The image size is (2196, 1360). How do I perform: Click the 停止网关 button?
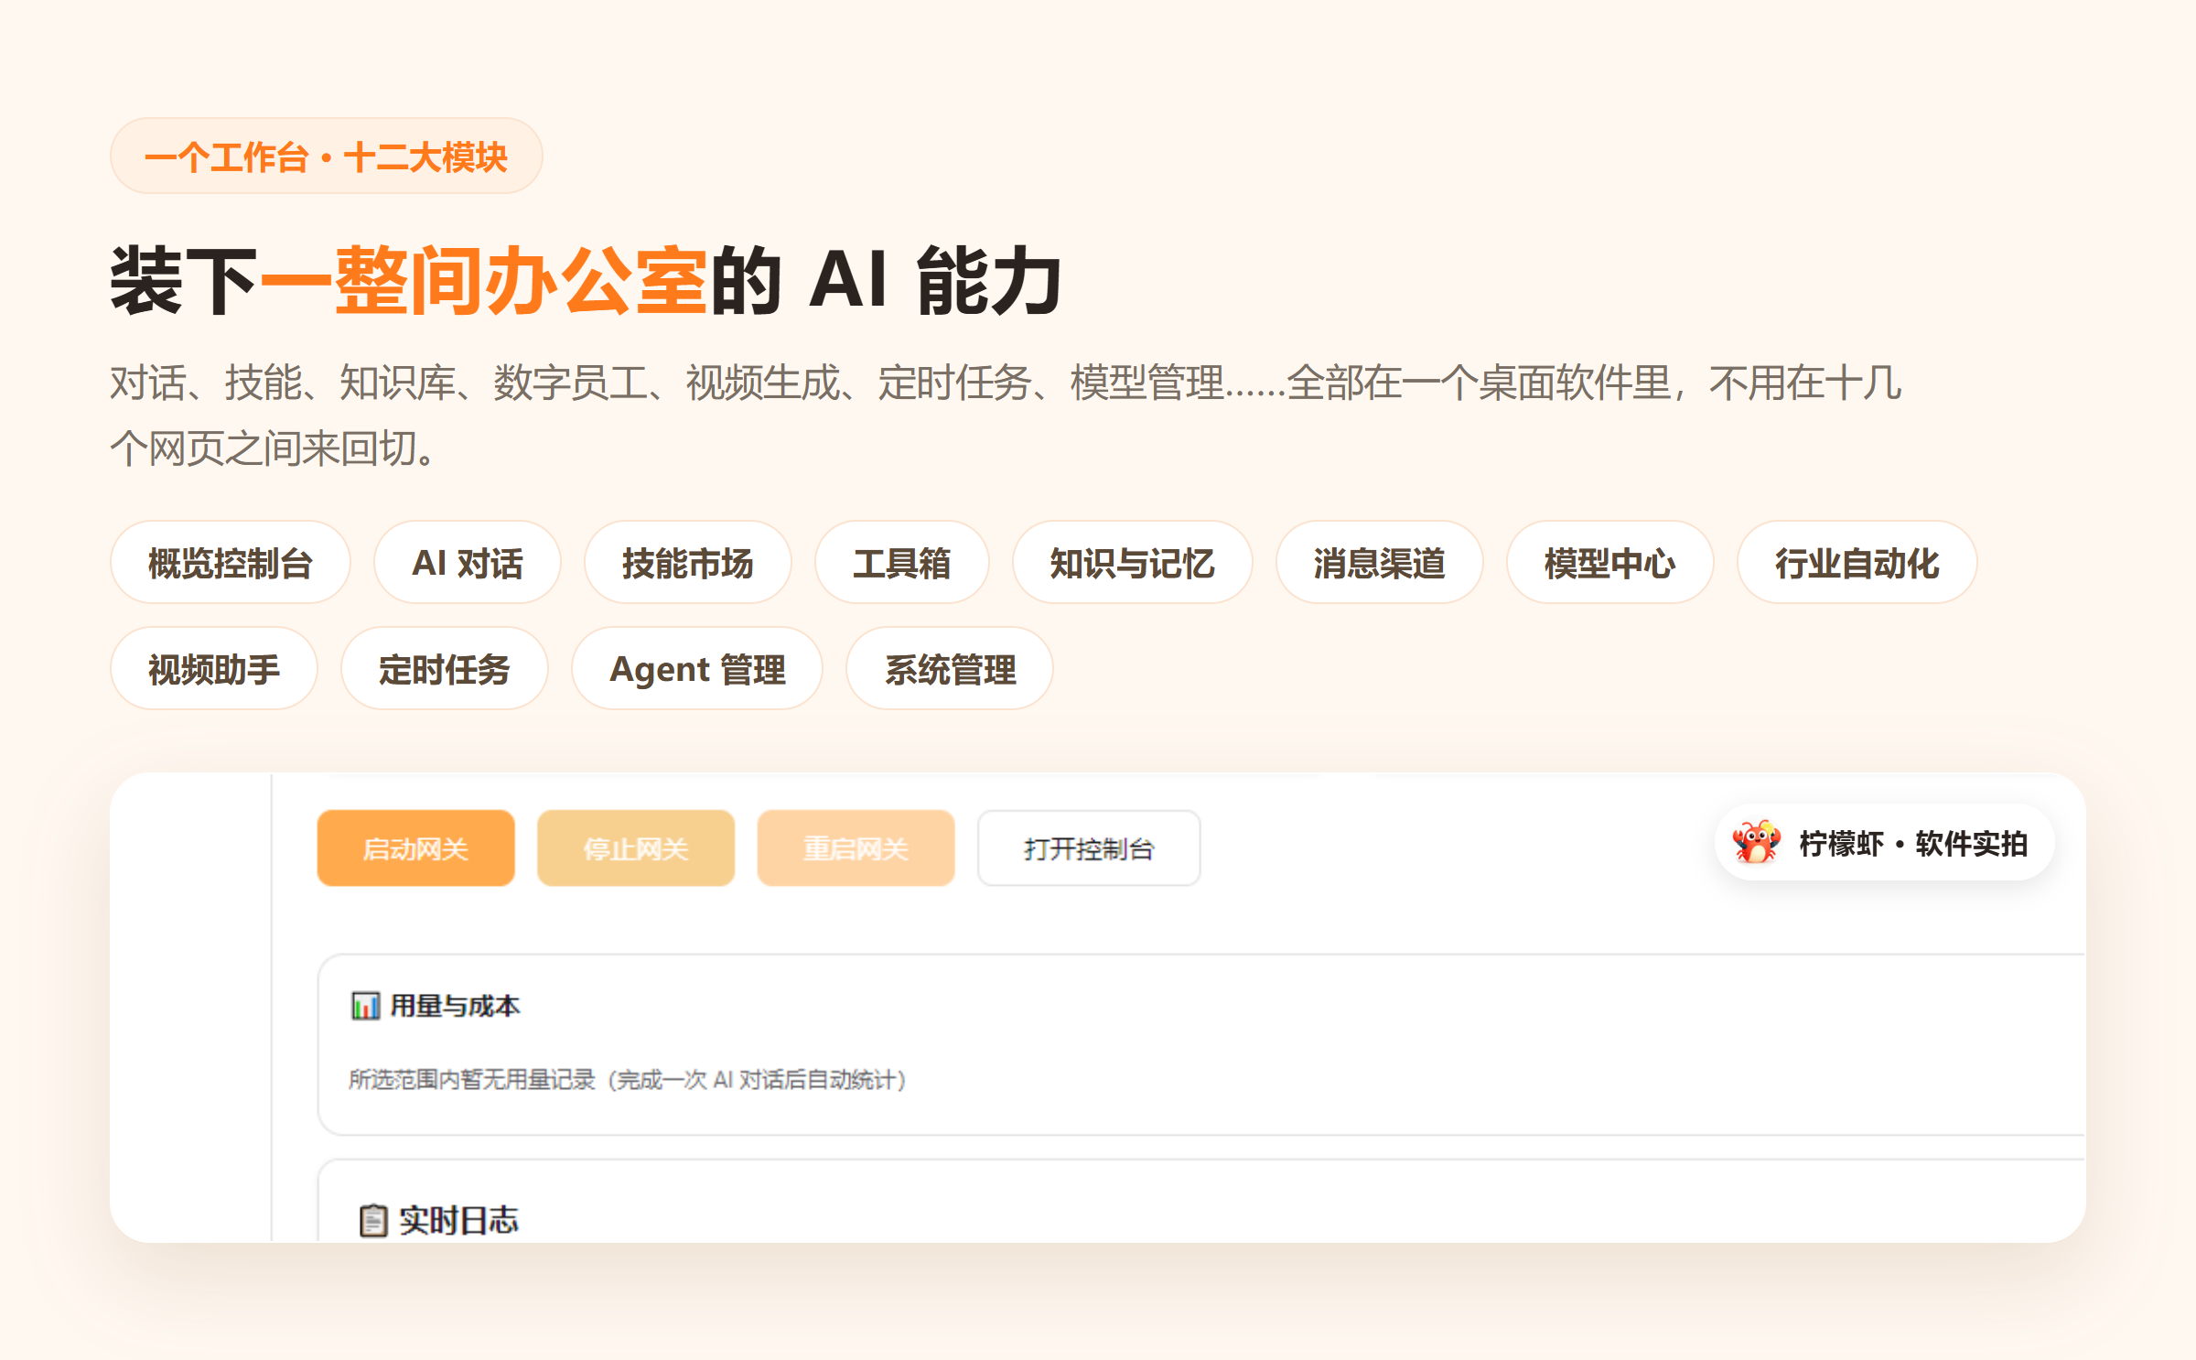(636, 848)
